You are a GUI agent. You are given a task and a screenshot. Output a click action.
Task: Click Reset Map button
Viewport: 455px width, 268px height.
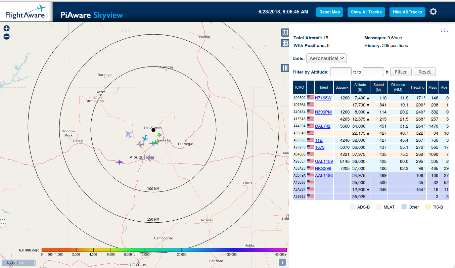click(x=329, y=12)
